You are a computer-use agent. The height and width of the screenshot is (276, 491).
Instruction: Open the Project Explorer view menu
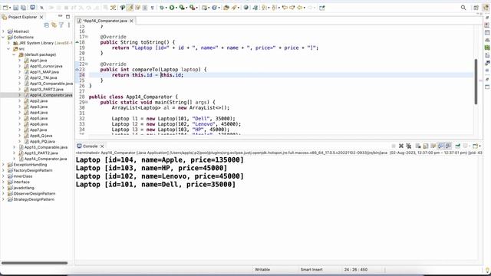[68, 25]
